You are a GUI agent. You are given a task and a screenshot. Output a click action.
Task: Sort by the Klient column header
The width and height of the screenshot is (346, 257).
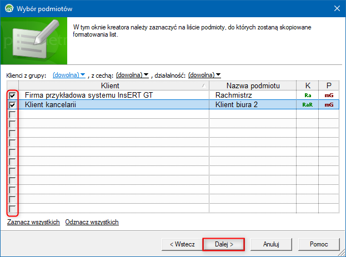coord(114,85)
